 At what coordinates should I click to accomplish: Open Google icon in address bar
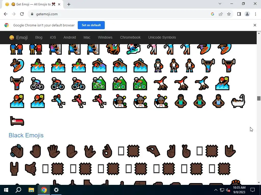tap(212, 14)
